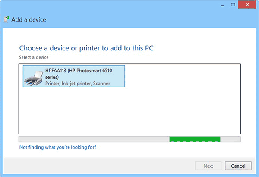
Task: Click the empty footer area beside Next
Action: tap(108, 166)
